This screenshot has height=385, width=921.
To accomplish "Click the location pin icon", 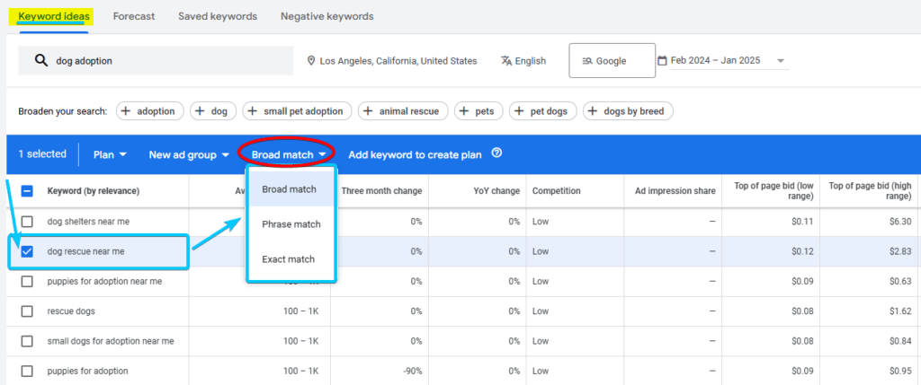I will 311,61.
